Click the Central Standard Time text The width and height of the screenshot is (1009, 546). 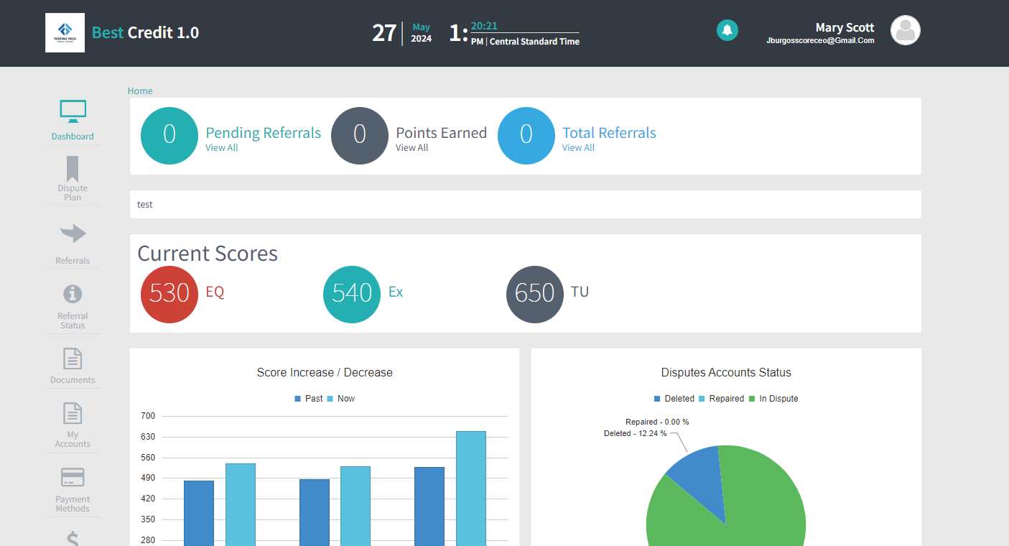[x=534, y=42]
